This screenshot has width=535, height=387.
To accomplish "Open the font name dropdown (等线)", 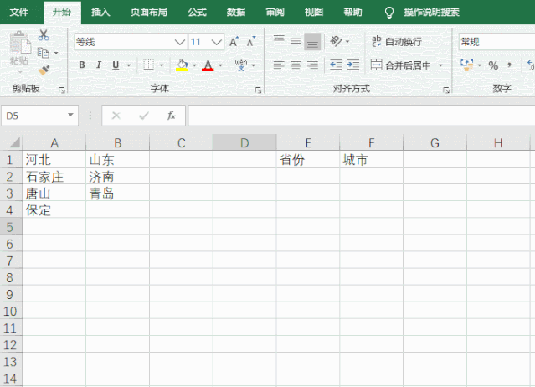I will coord(179,42).
